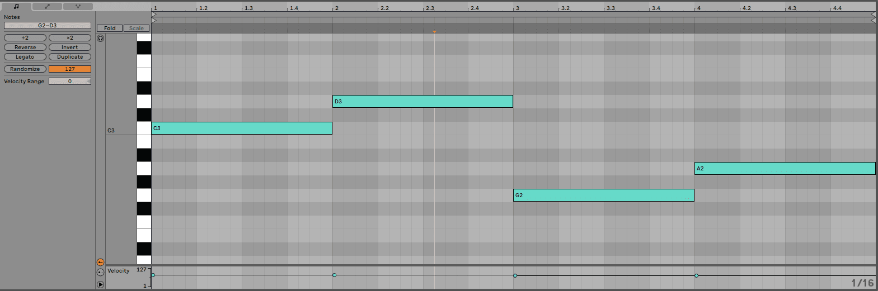Switch to the Notes tab
Screen dimensions: 878x291
tap(16, 6)
